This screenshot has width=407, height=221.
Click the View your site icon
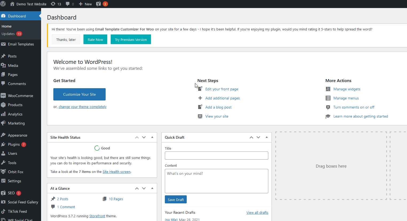pyautogui.click(x=200, y=116)
